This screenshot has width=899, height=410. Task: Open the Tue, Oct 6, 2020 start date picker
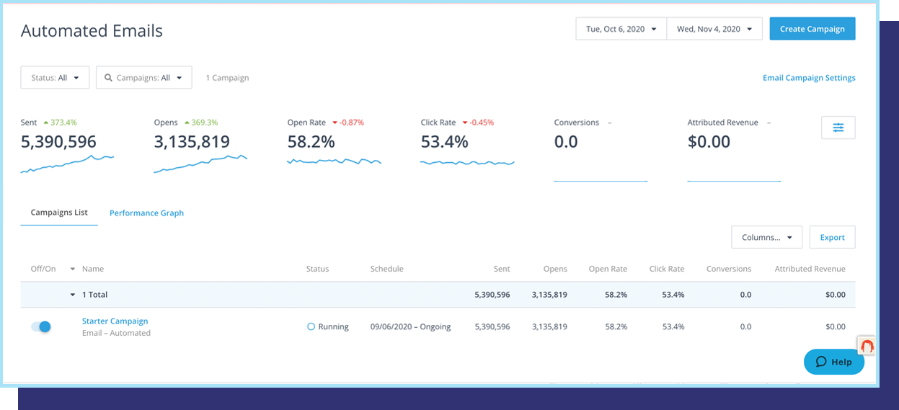click(x=621, y=29)
